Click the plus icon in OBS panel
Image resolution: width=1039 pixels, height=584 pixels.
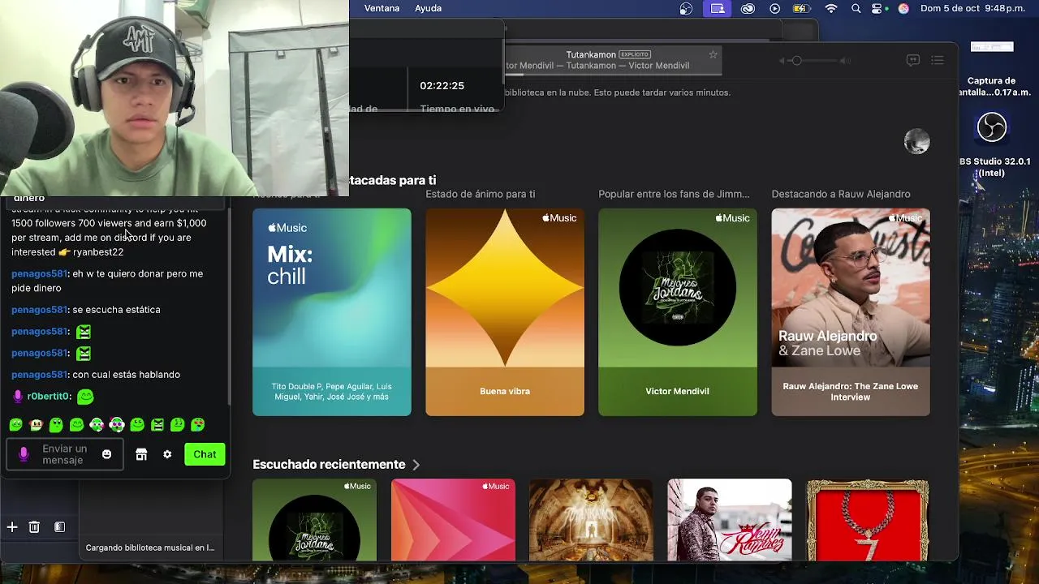(x=12, y=527)
